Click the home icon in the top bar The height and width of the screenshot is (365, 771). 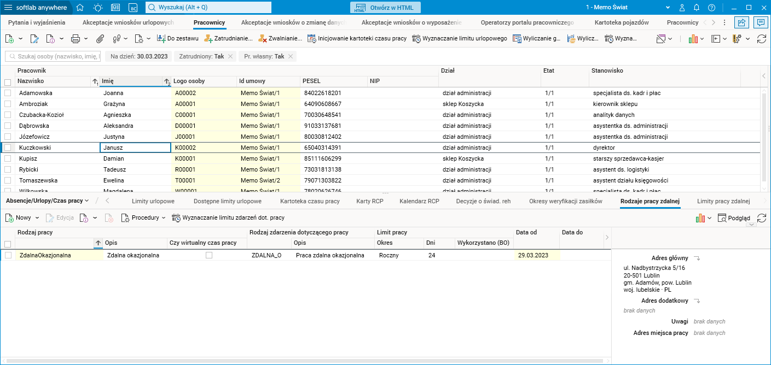(80, 8)
